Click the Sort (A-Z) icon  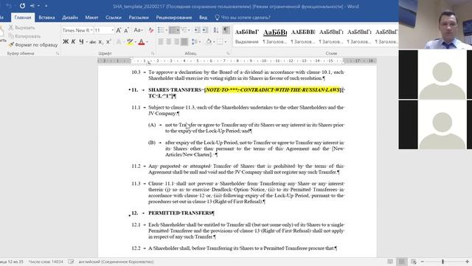pyautogui.click(x=216, y=30)
